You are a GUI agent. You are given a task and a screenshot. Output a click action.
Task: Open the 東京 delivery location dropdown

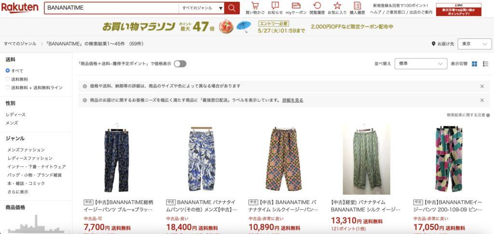475,44
